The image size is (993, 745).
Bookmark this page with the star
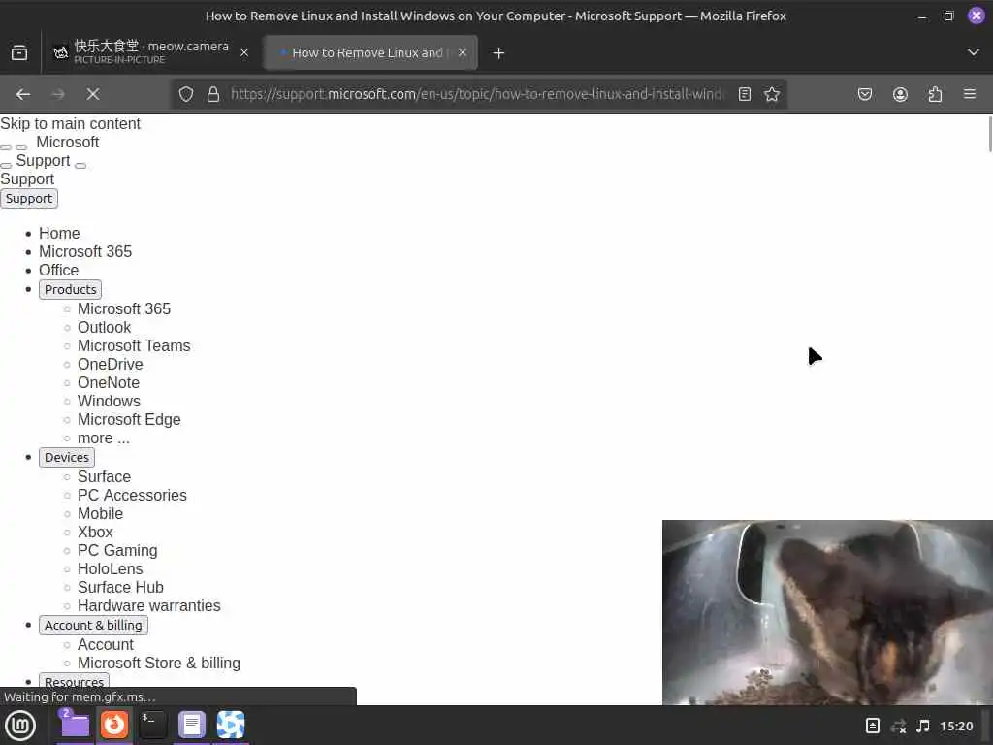pyautogui.click(x=771, y=94)
